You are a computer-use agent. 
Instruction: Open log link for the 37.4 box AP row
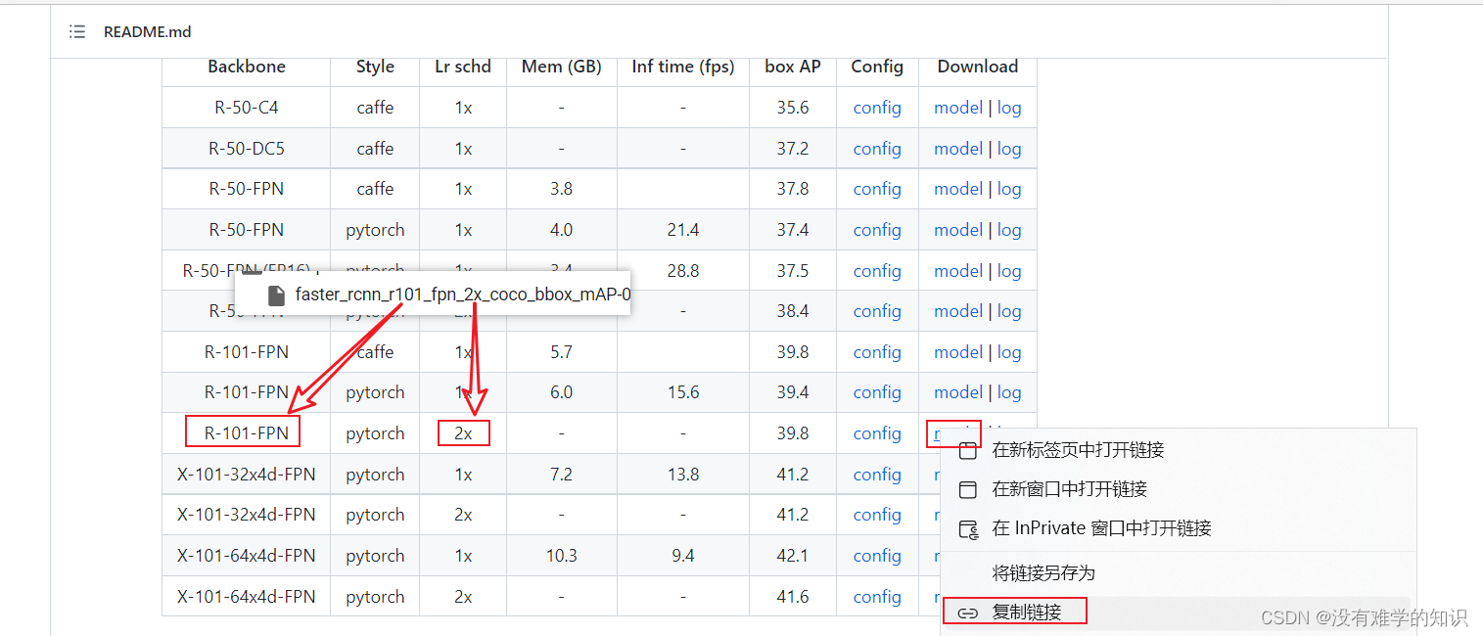1009,230
